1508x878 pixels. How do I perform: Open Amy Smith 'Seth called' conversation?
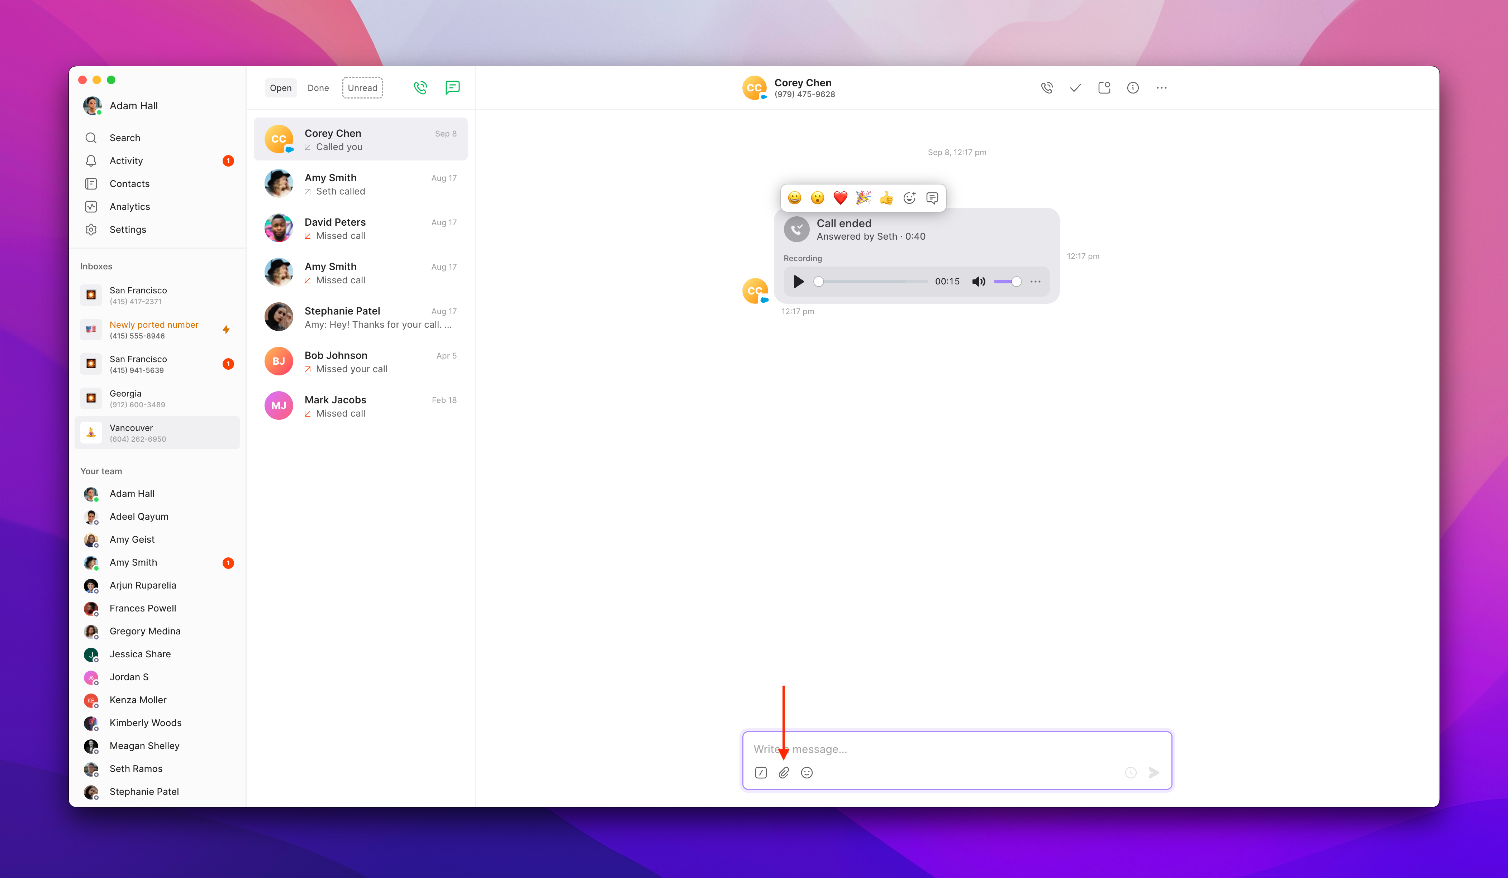point(360,184)
